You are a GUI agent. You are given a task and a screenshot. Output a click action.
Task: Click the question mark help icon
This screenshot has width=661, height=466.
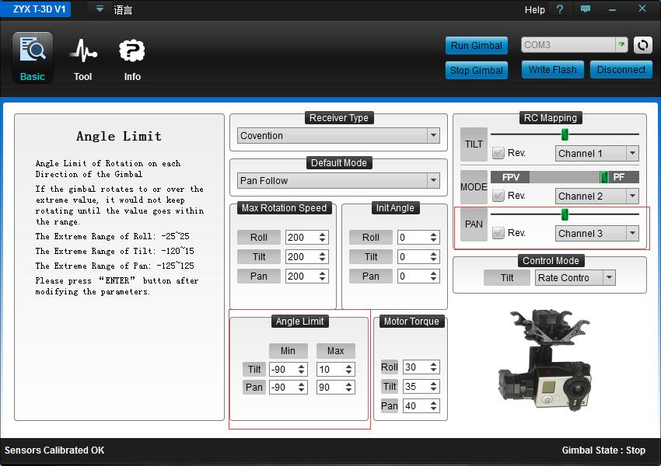click(559, 9)
